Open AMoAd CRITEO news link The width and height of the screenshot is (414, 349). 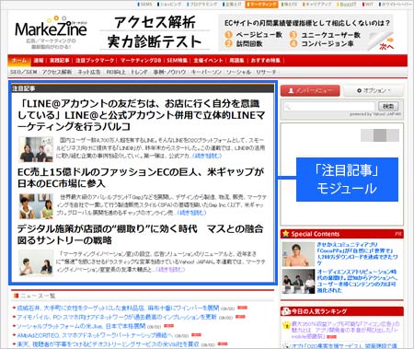click(x=95, y=335)
